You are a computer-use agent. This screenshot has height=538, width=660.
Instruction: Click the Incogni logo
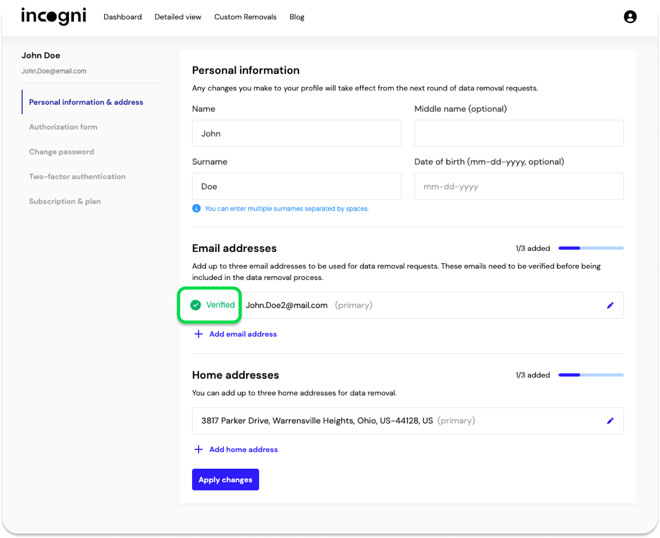point(54,16)
